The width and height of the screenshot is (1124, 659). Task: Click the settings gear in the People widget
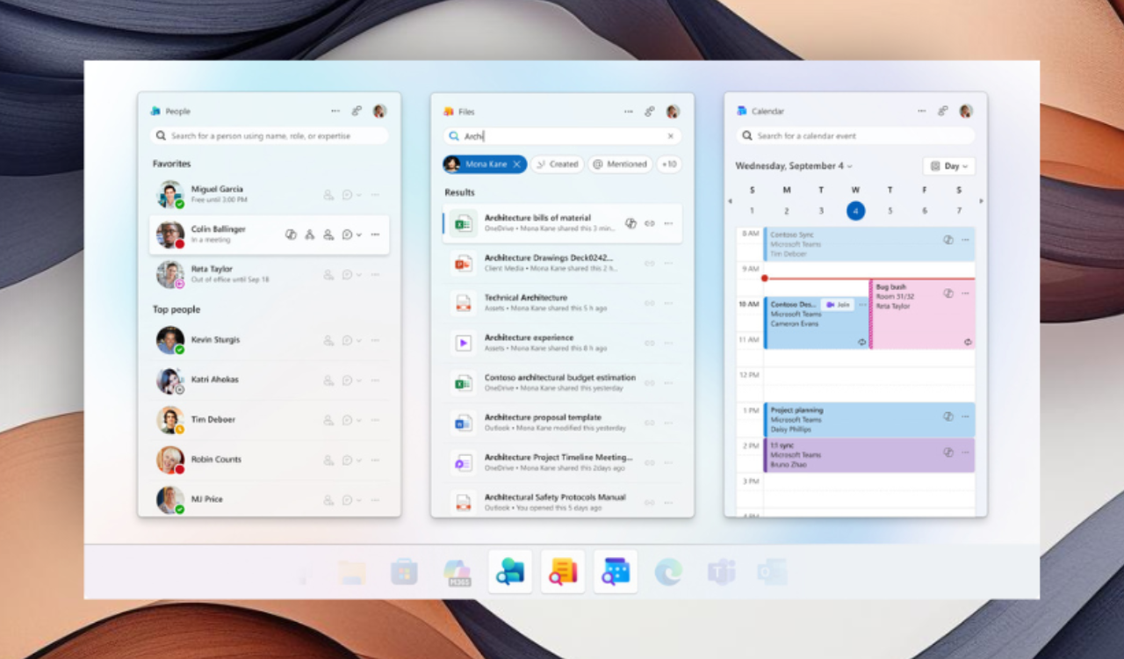click(x=357, y=111)
